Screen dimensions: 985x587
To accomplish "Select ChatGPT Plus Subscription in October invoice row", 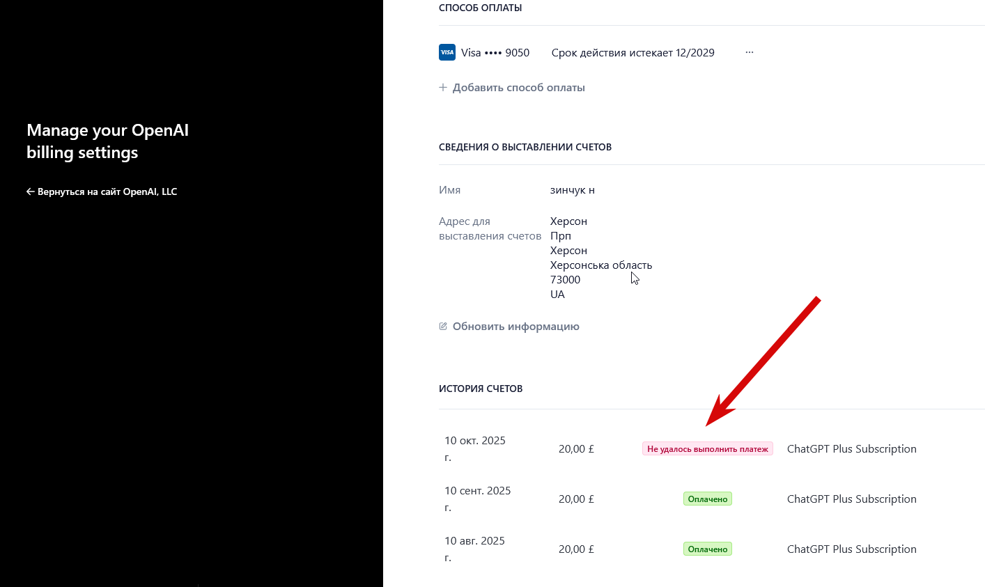I will click(x=851, y=449).
